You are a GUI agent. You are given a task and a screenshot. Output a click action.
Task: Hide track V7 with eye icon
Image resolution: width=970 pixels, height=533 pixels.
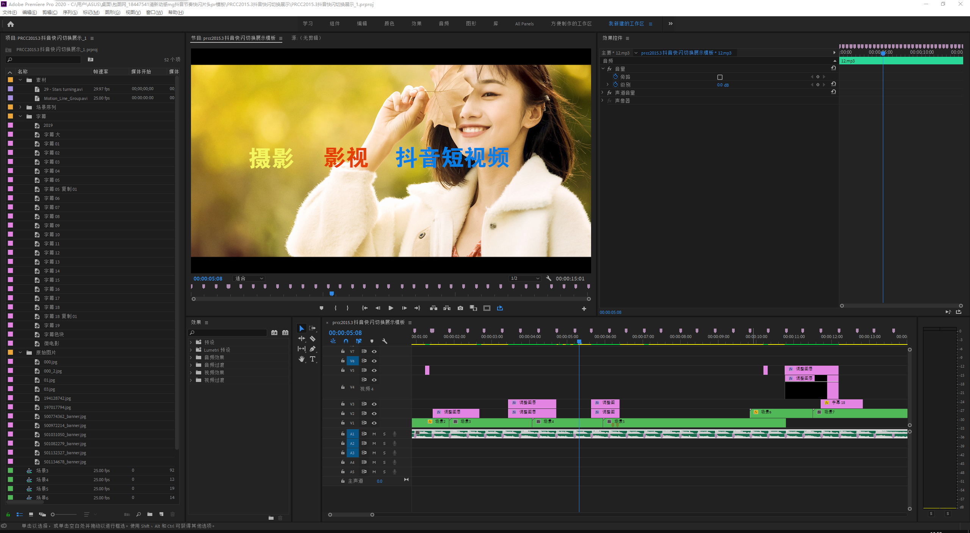click(374, 351)
